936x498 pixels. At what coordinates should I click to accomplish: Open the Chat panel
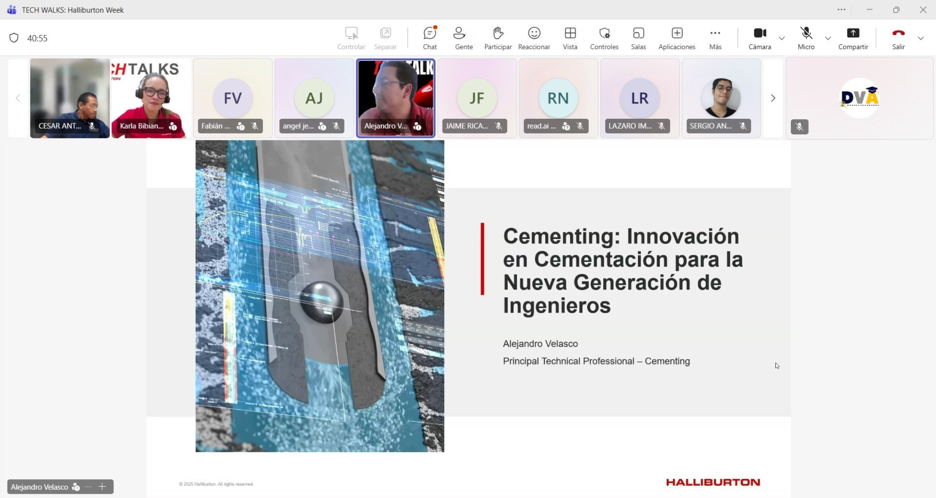(x=430, y=38)
